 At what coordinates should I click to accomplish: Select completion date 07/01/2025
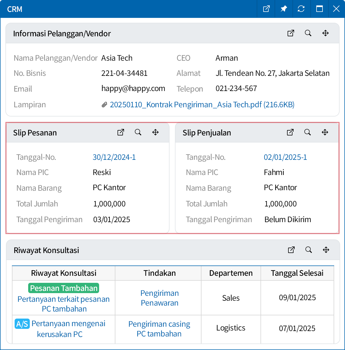(x=297, y=329)
